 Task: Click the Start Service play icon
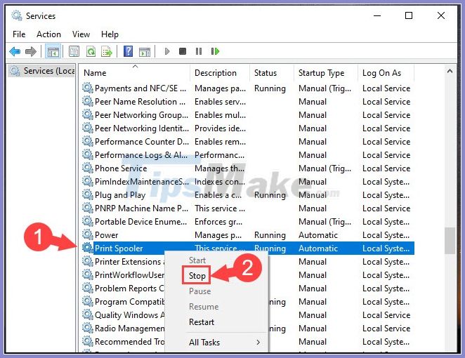click(167, 51)
